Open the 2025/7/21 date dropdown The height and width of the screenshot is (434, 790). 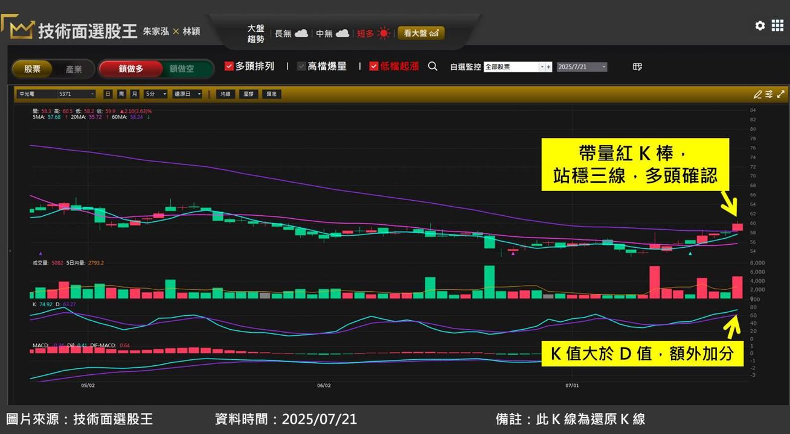click(x=582, y=67)
